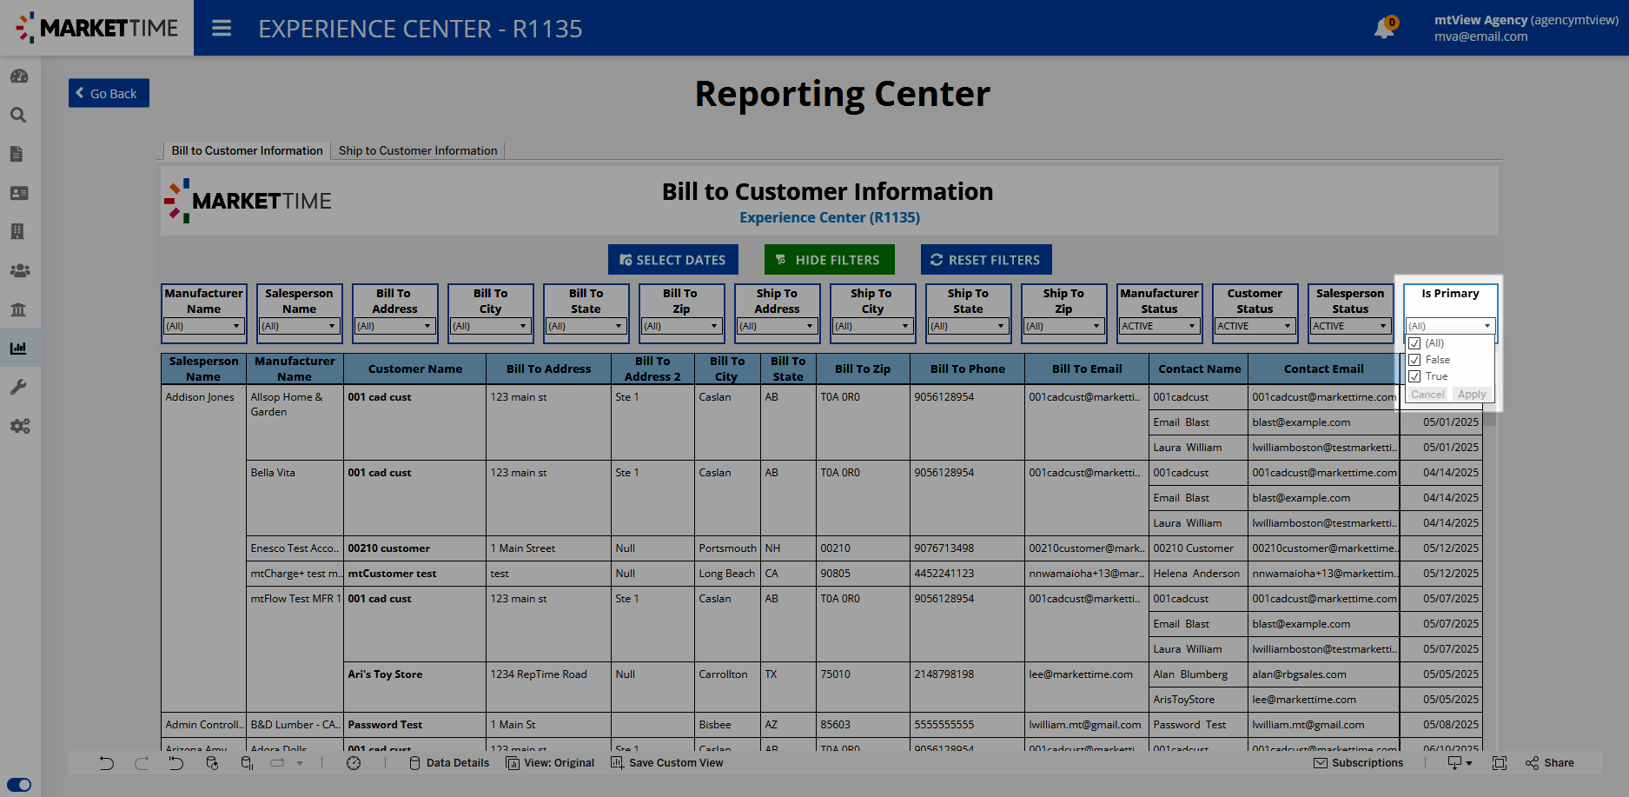Toggle the switch at the sidebar bottom
The height and width of the screenshot is (797, 1629).
pos(19,785)
